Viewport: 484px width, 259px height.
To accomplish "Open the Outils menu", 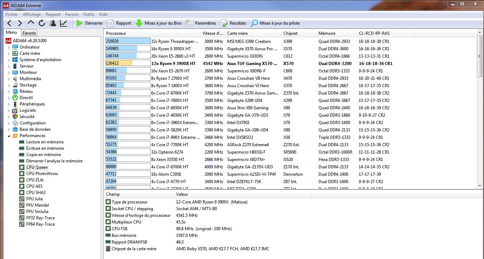I will coord(89,14).
